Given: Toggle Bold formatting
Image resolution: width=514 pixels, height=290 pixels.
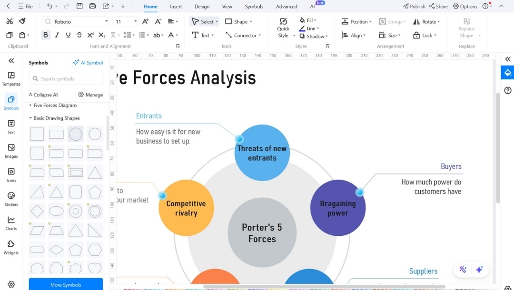Looking at the screenshot, I should click(46, 35).
